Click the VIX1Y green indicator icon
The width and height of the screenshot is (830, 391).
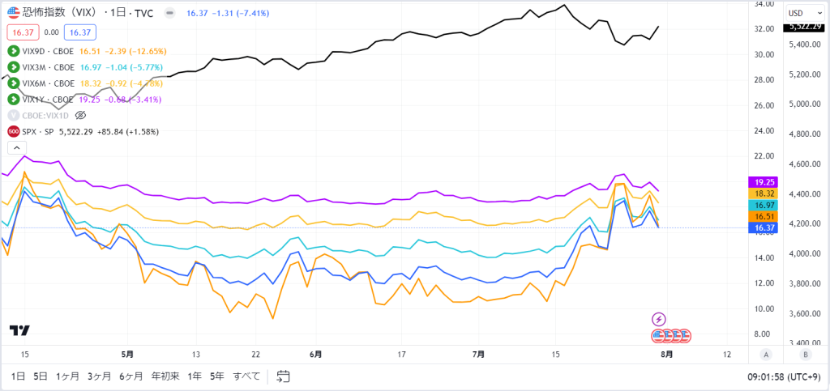(x=14, y=100)
